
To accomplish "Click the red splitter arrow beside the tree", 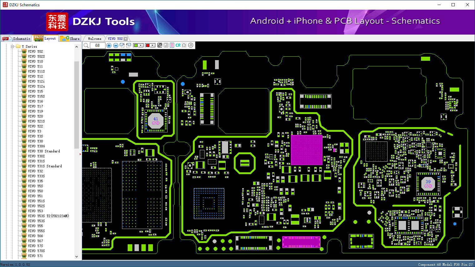I will (80, 154).
